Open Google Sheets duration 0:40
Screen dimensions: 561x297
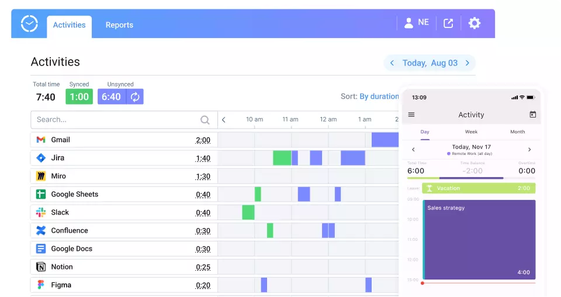[203, 195]
